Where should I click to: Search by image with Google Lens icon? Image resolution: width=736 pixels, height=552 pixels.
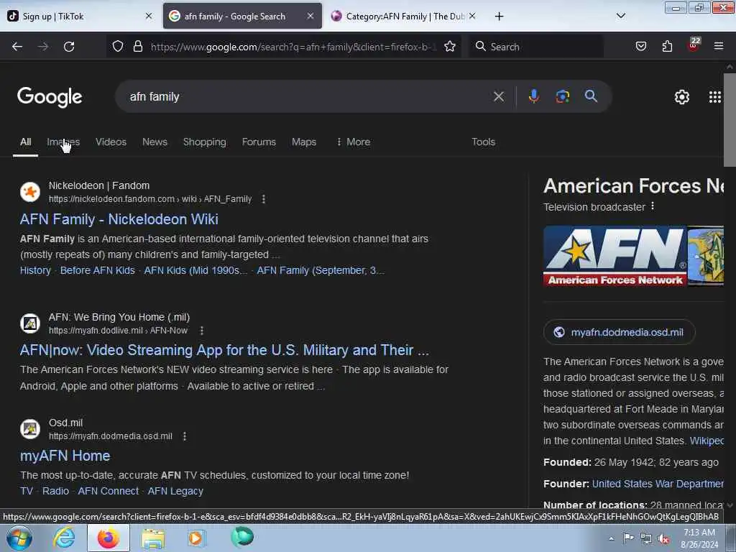coord(562,96)
